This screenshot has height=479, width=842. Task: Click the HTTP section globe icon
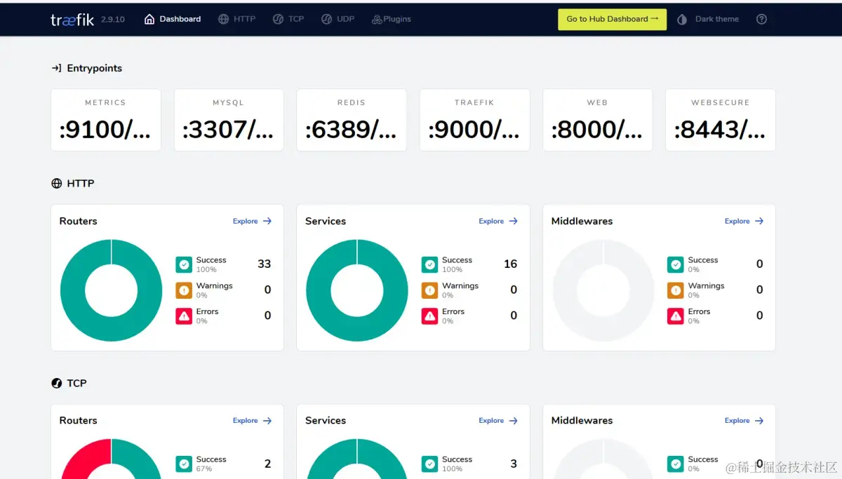point(57,183)
